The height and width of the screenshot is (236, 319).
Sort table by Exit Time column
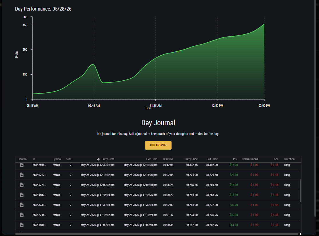pos(151,159)
